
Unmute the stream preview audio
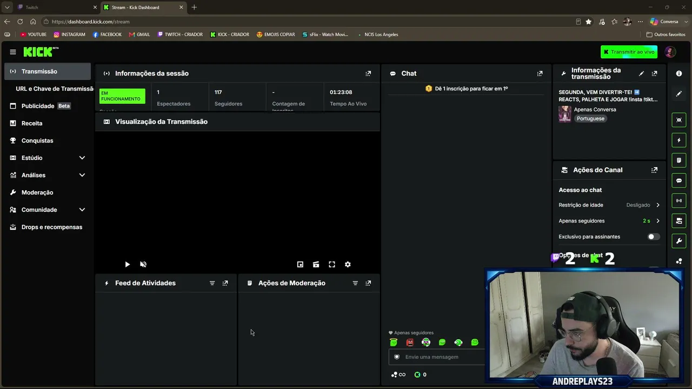point(143,264)
